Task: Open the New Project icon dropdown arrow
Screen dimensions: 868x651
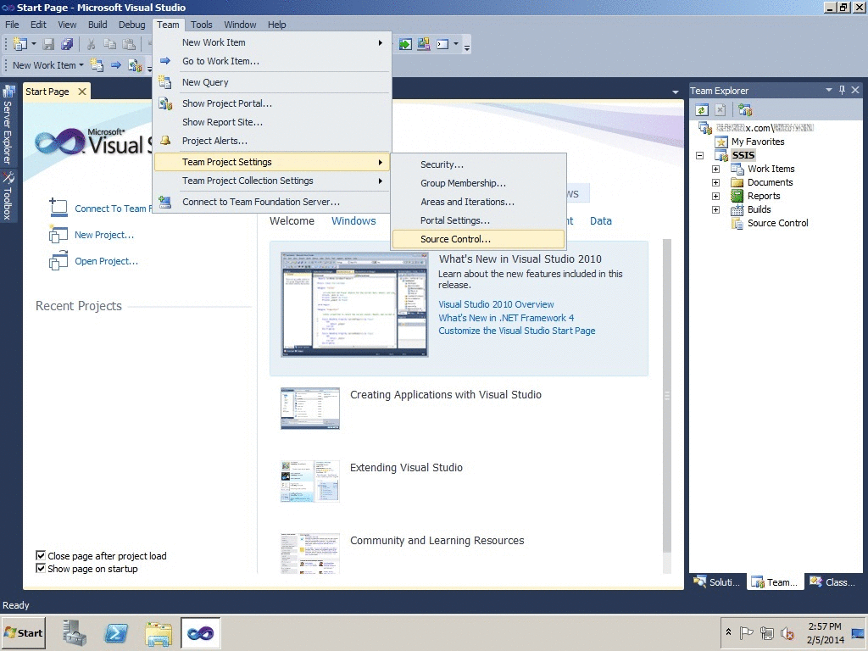Action: coord(34,44)
